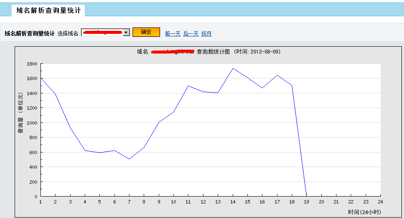Click the 时间(24小时) x-axis label
The width and height of the screenshot is (404, 218).
[364, 212]
